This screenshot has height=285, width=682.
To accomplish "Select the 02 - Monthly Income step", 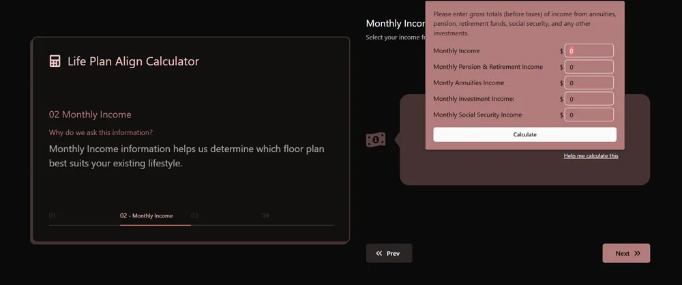I will point(147,216).
